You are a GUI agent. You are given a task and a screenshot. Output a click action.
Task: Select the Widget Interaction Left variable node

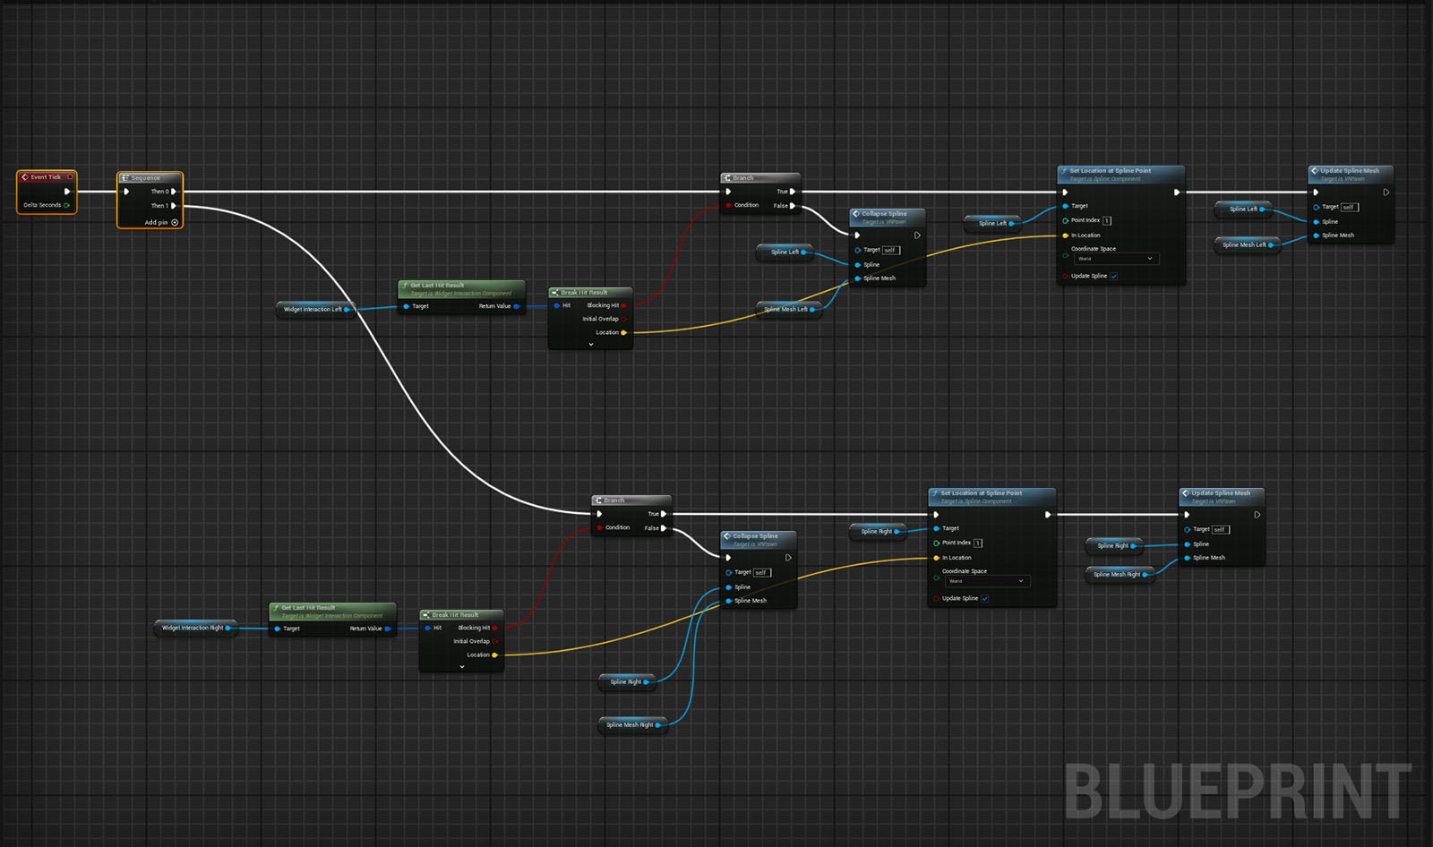click(313, 310)
